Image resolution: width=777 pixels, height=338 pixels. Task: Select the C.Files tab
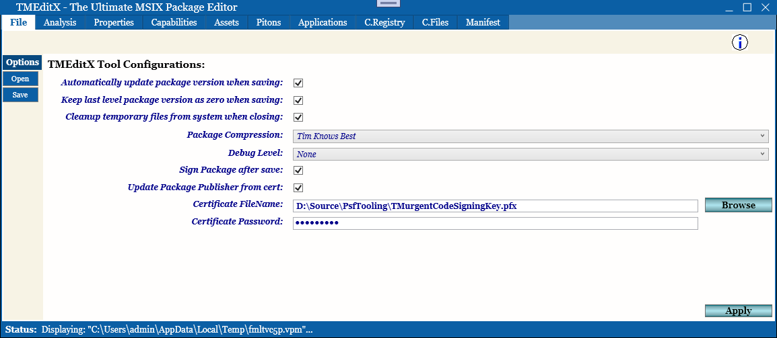[x=435, y=22]
